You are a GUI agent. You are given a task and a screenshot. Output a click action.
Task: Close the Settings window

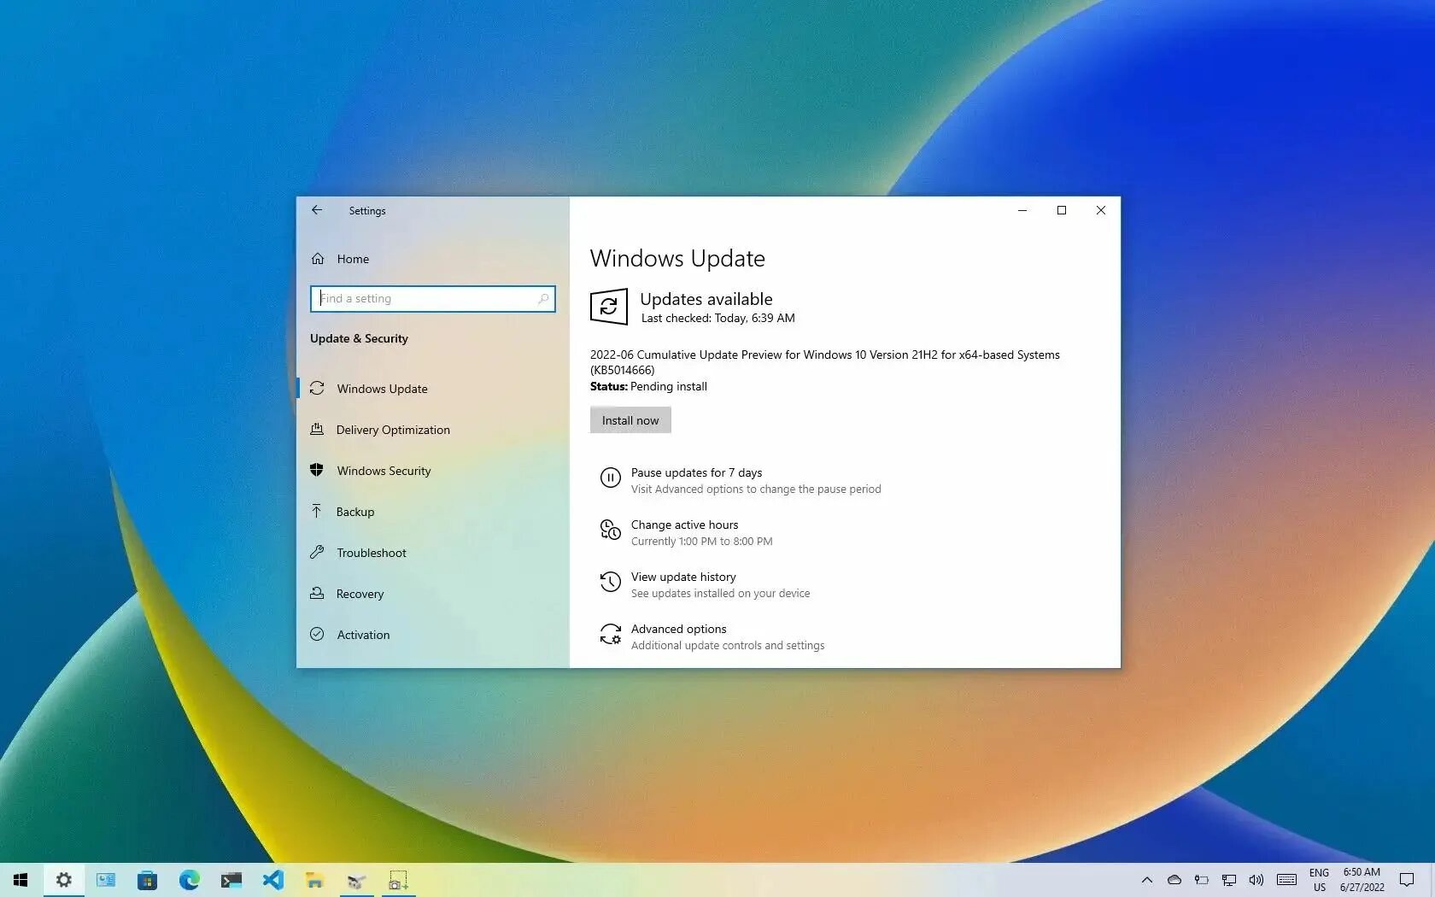[1101, 210]
